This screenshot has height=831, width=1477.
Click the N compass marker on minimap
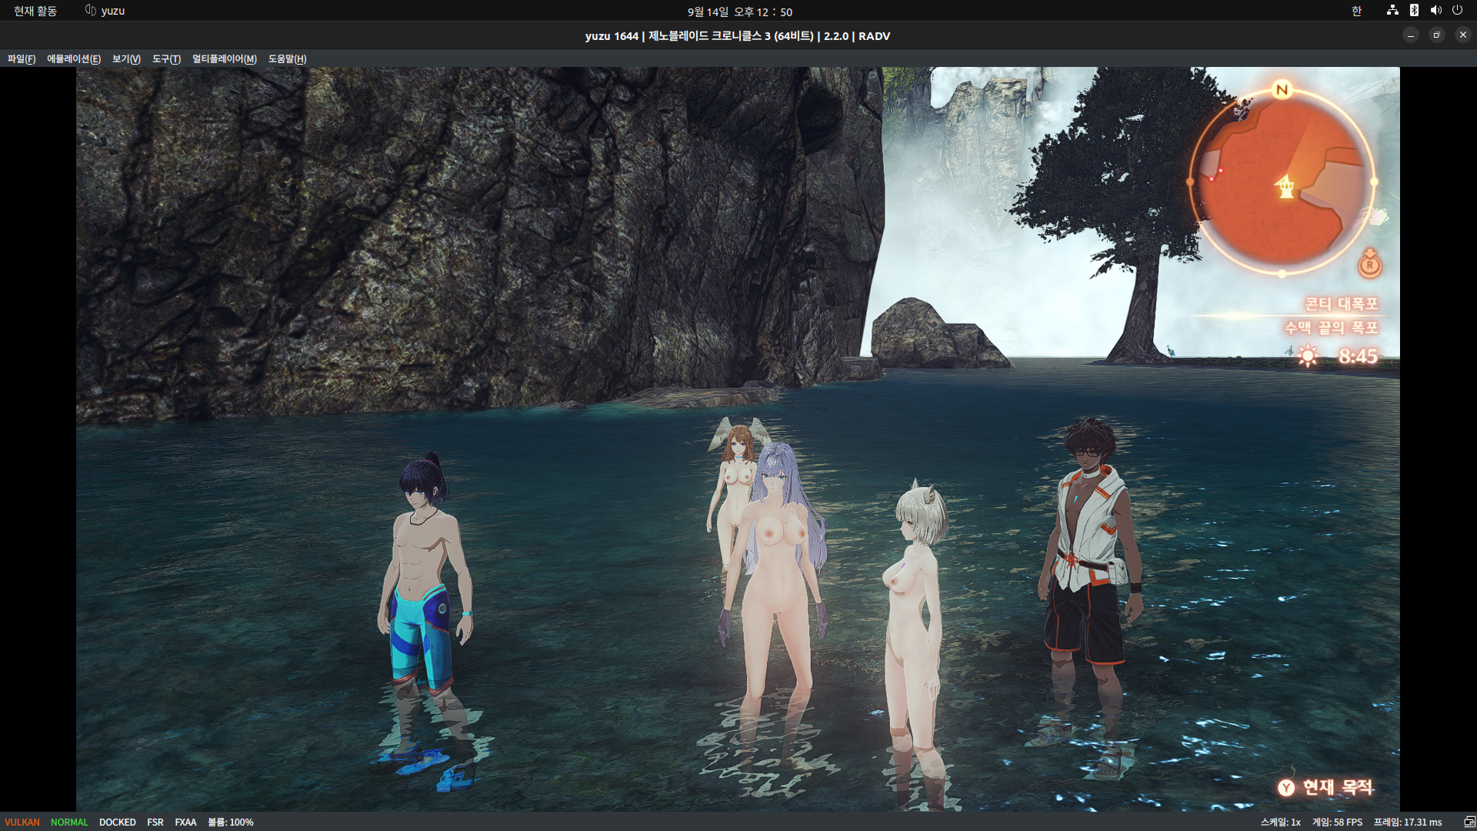[x=1282, y=90]
